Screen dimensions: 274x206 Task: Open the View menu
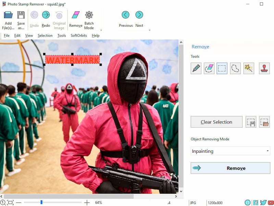[x=29, y=35]
